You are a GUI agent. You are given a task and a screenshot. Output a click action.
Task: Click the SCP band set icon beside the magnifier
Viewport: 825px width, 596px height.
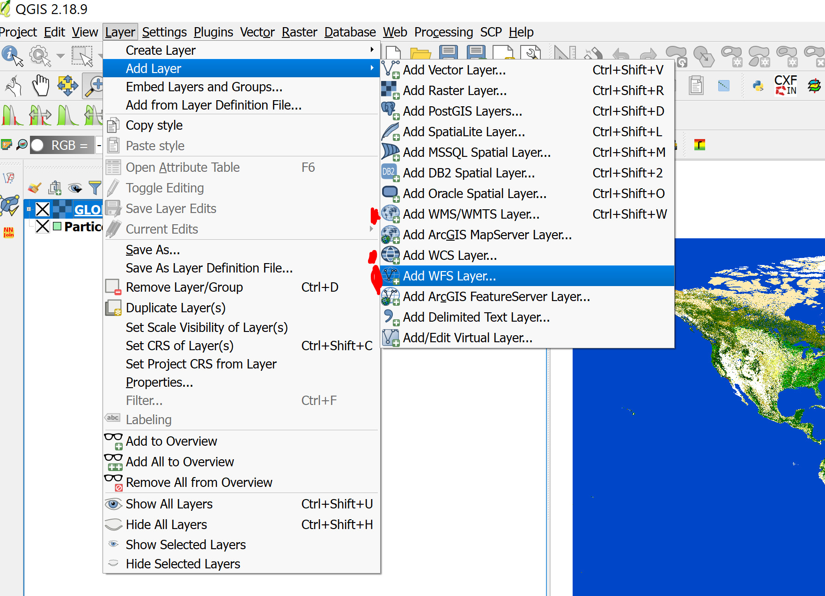6,145
